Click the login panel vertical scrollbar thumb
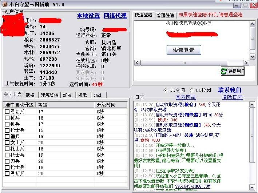The image size is (258, 193). [253, 38]
